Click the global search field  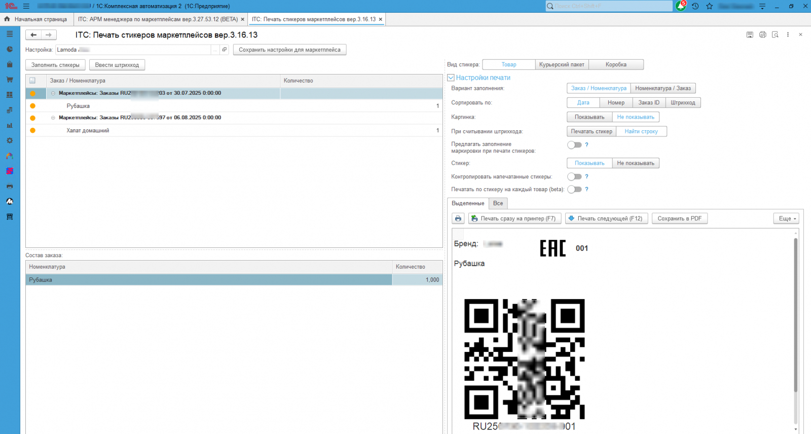pos(609,6)
